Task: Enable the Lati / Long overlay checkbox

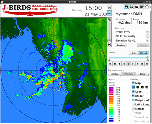Action: [133, 104]
